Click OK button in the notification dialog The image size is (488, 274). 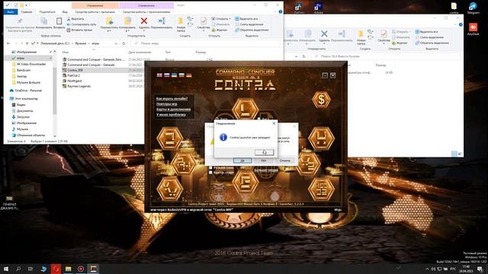point(265,152)
